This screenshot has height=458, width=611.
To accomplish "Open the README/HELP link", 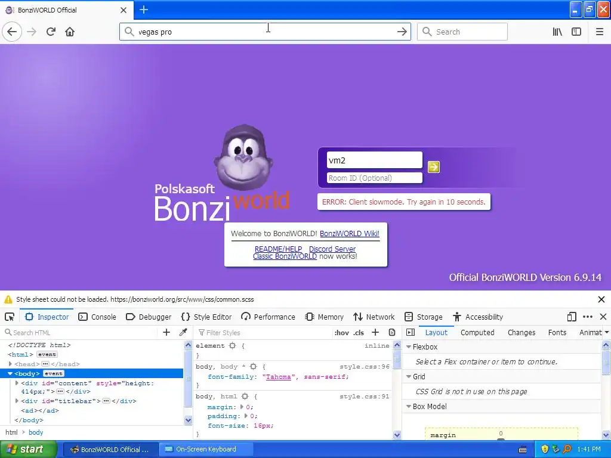I will (278, 249).
